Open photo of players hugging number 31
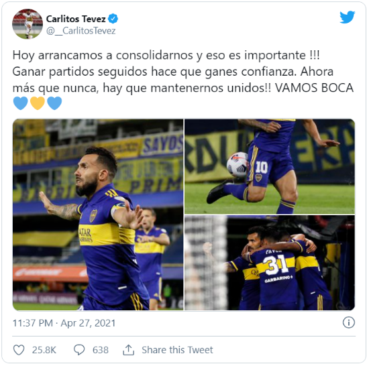This screenshot has width=369, height=366. [270, 263]
